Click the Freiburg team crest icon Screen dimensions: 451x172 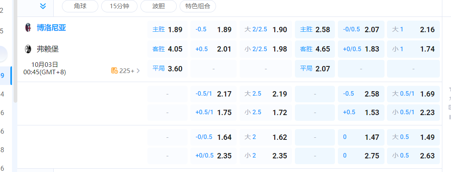click(28, 49)
